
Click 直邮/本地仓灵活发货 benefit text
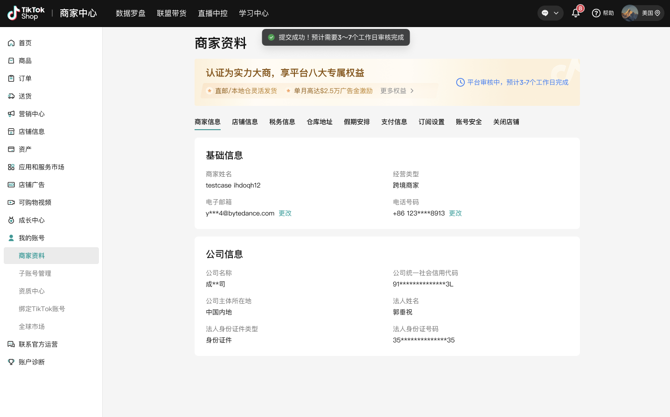coord(246,90)
